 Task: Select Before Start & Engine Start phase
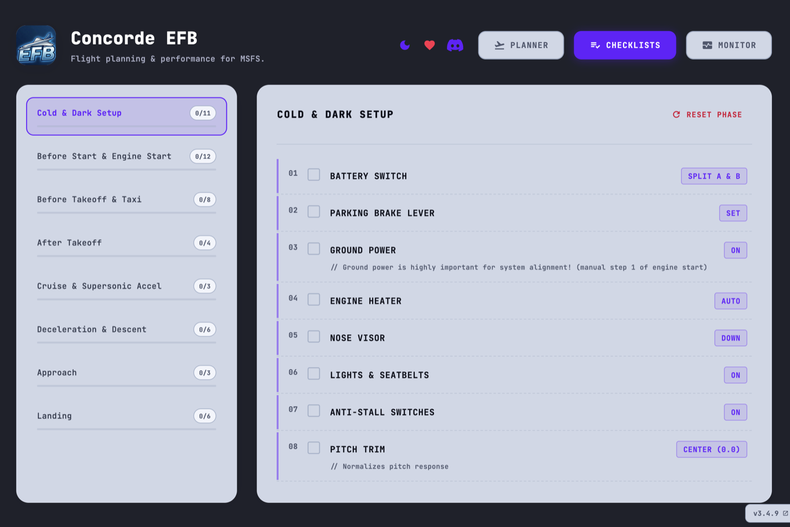[126, 160]
